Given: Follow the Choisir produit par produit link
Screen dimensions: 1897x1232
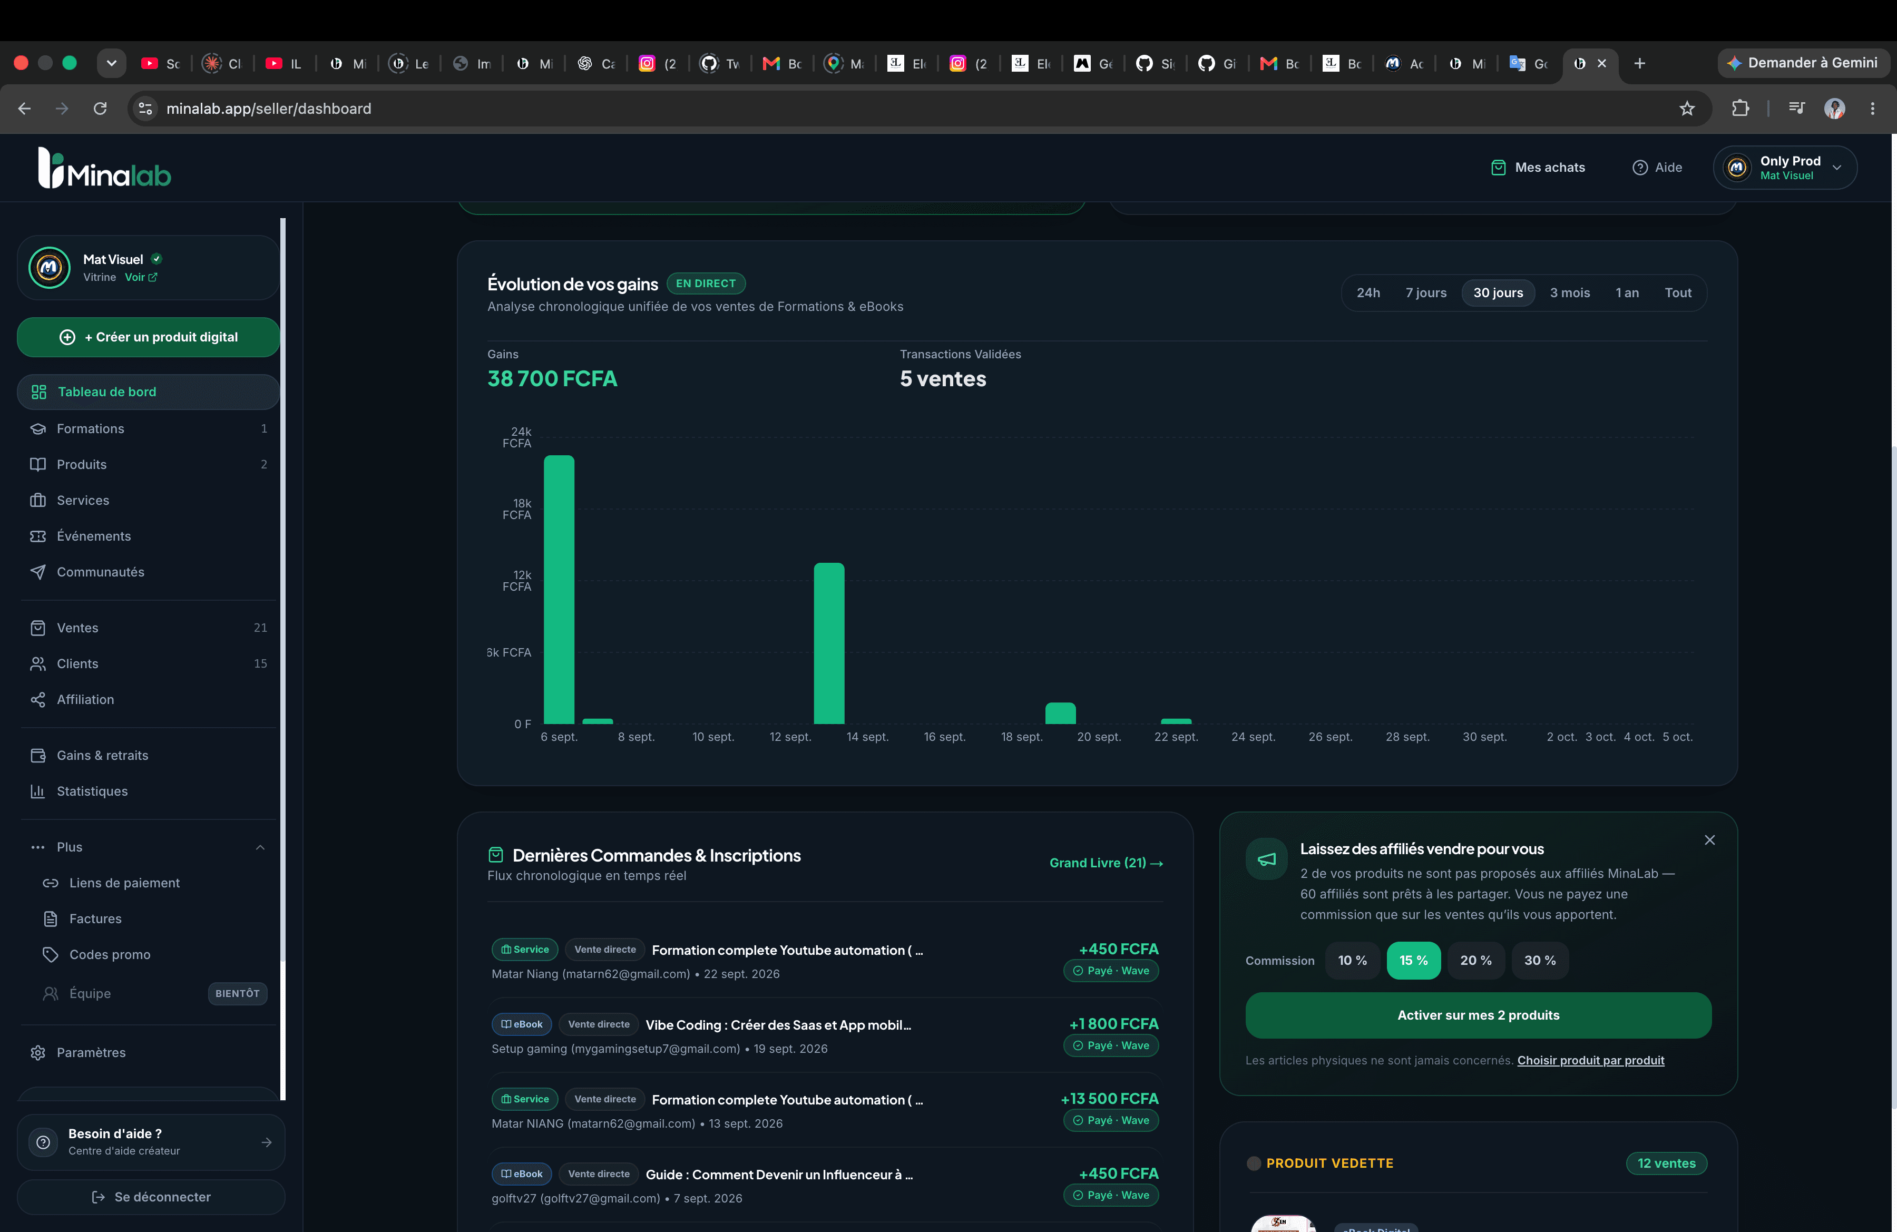Looking at the screenshot, I should point(1591,1061).
